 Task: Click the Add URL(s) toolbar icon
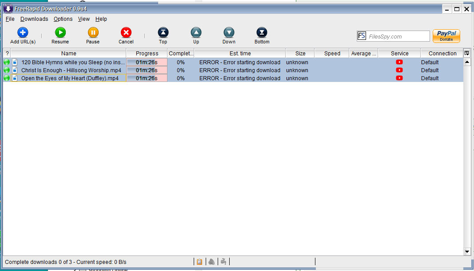coord(23,33)
